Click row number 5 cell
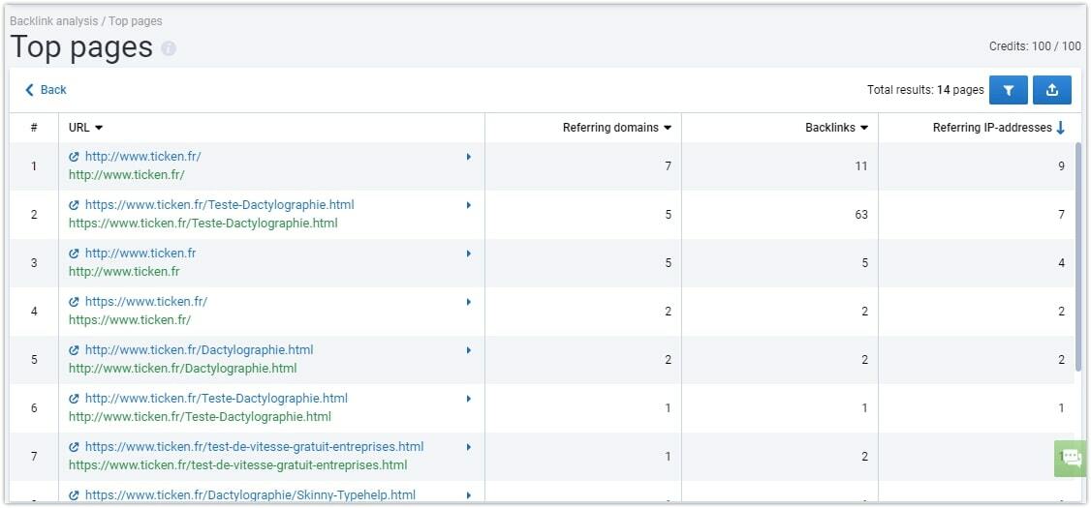Image resolution: width=1091 pixels, height=508 pixels. [33, 360]
